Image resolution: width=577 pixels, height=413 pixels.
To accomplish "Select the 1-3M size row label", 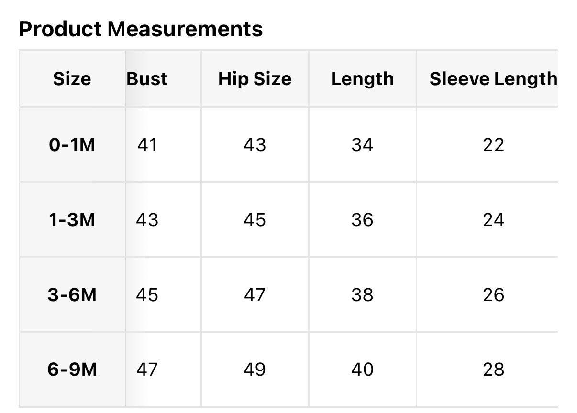I will (72, 220).
